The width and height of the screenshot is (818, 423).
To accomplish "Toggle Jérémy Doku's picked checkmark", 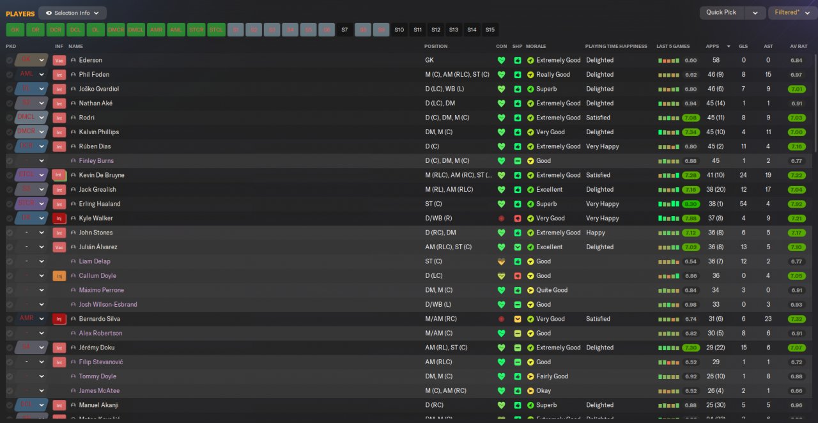I will click(x=10, y=348).
